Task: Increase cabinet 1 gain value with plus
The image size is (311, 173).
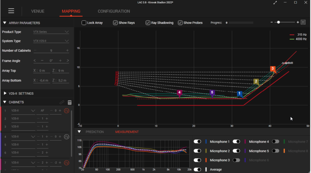Action: pyautogui.click(x=60, y=111)
